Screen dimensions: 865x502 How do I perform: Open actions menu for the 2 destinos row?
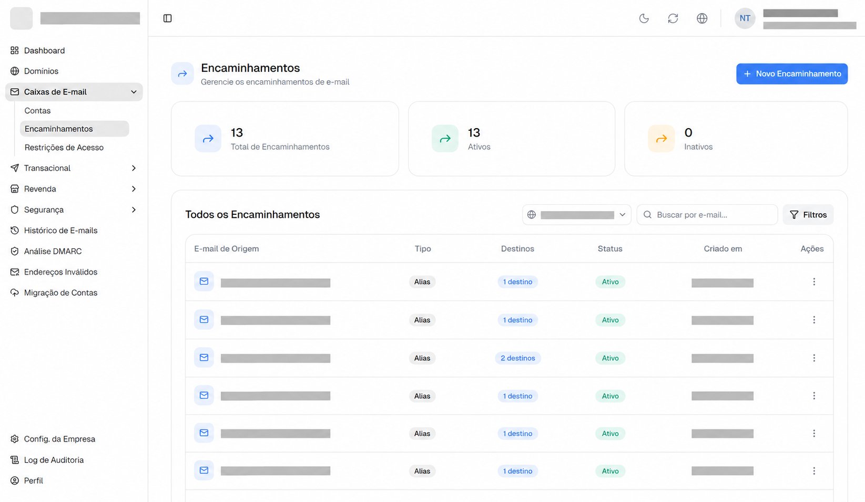coord(814,358)
